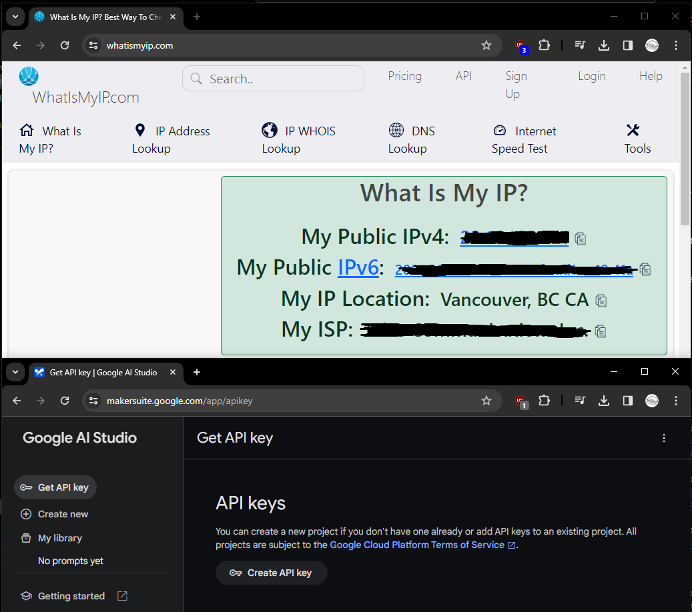The width and height of the screenshot is (692, 612).
Task: Start the Internet Speed Test stopwatch icon
Action: click(x=500, y=130)
